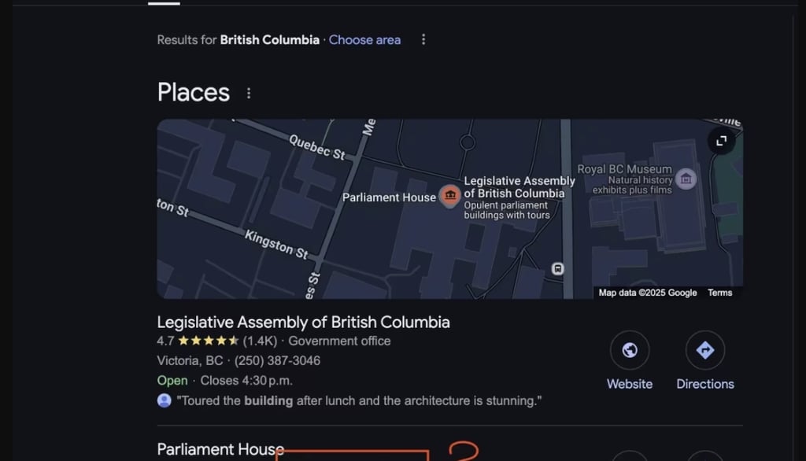Open three-dot menu beside Choose area

tap(423, 39)
